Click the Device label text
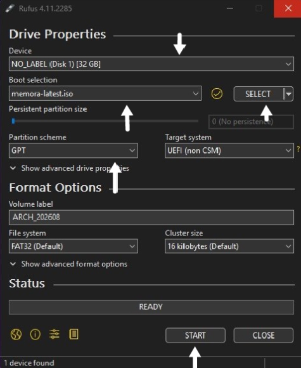This screenshot has height=368, width=301. coord(20,51)
